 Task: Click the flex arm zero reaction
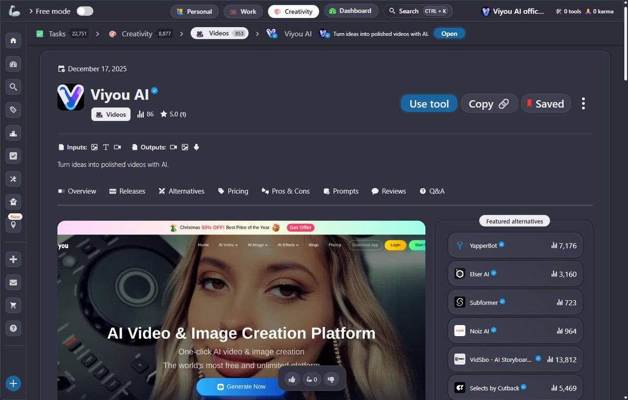311,380
